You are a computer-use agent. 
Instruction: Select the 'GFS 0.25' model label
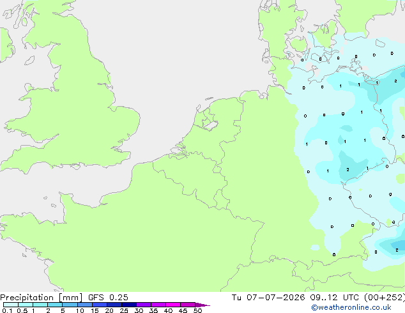108,298
